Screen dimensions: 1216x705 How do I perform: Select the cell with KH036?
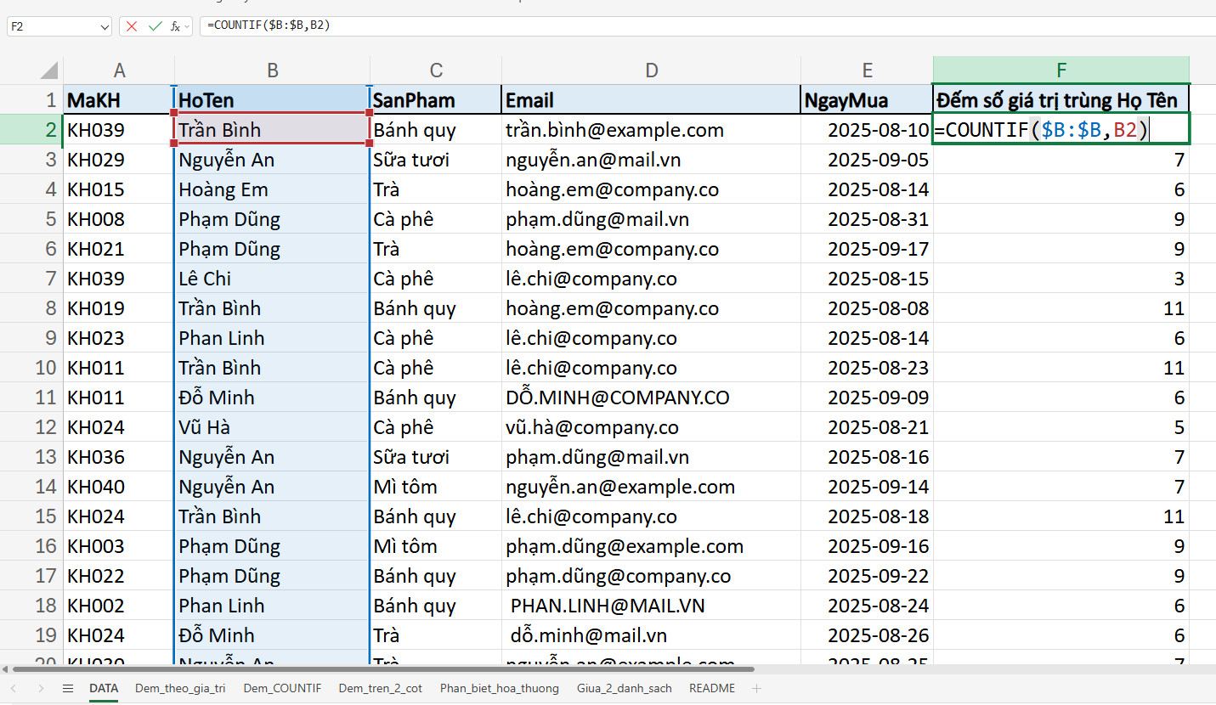click(x=119, y=457)
